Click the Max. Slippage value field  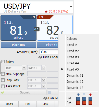36,74
